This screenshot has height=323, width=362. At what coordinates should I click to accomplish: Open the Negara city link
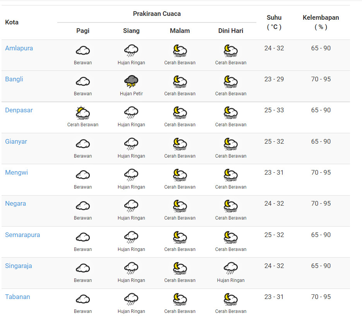[x=15, y=204]
